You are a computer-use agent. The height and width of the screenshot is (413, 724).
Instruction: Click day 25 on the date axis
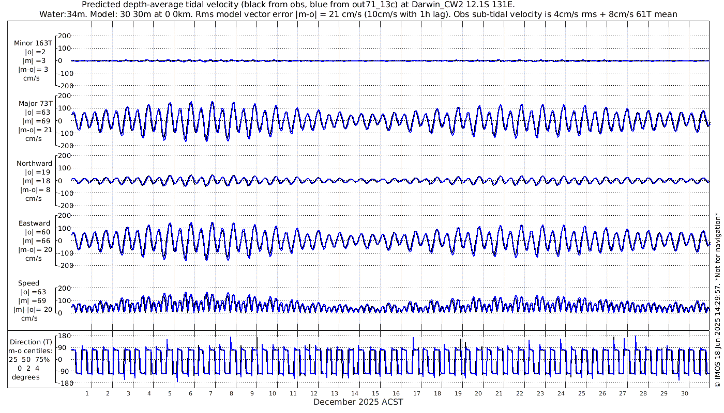581,393
